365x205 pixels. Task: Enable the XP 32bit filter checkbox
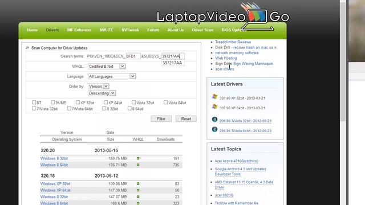(78, 102)
